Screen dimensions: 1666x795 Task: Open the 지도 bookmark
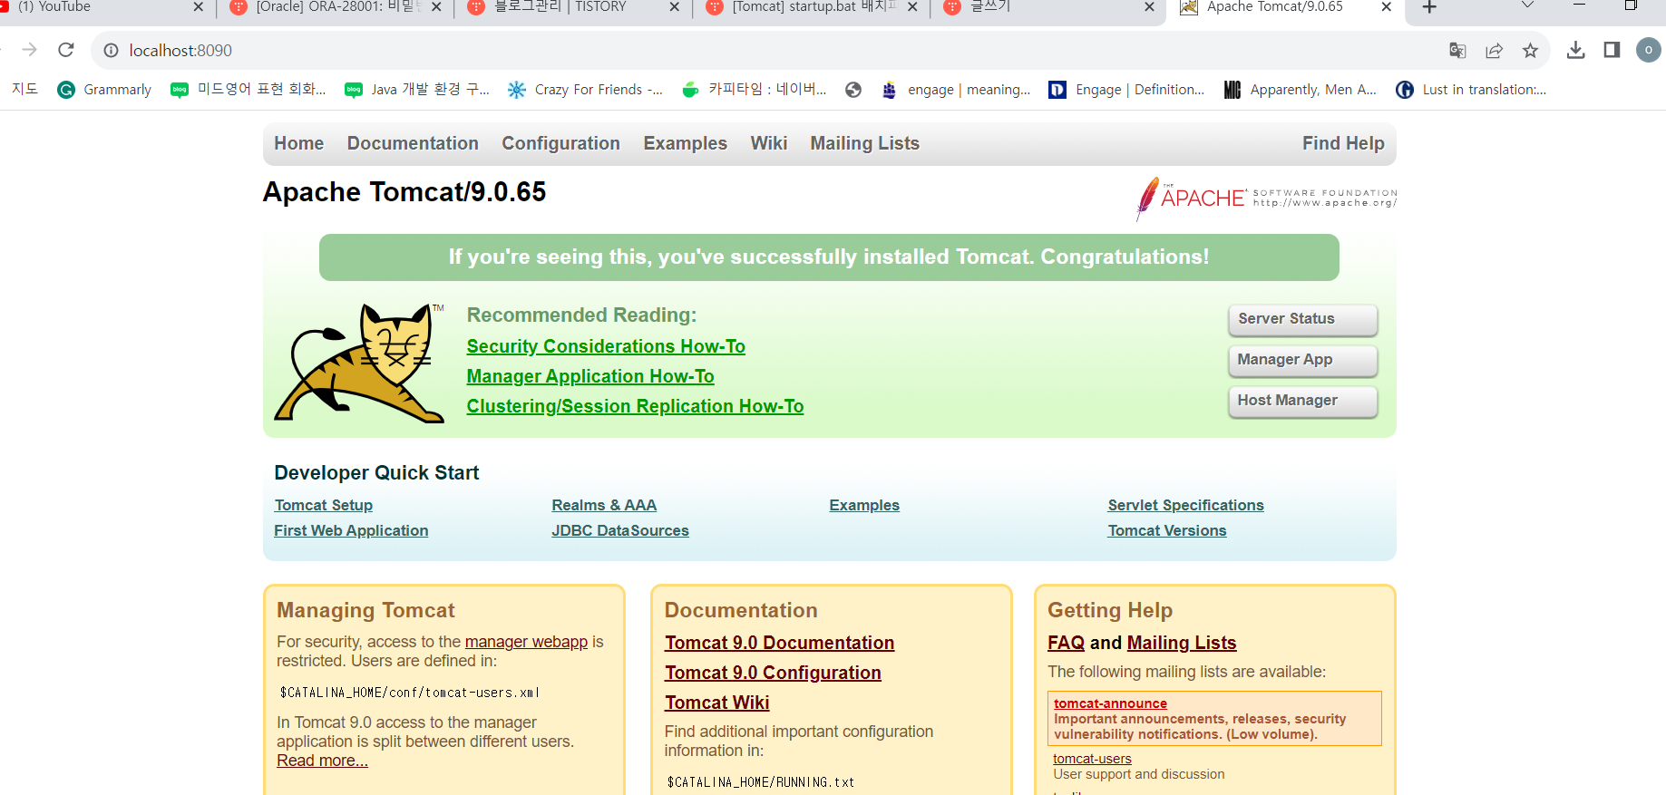point(24,89)
